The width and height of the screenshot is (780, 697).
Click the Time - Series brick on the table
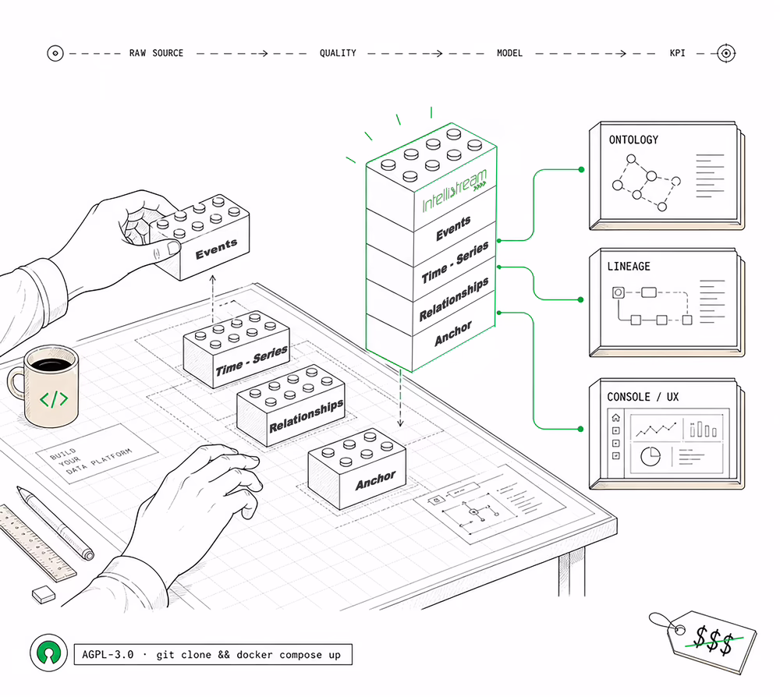point(236,349)
